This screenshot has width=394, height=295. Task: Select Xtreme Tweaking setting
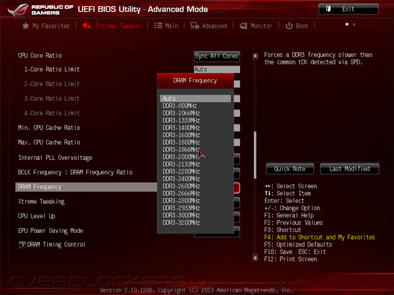point(41,202)
